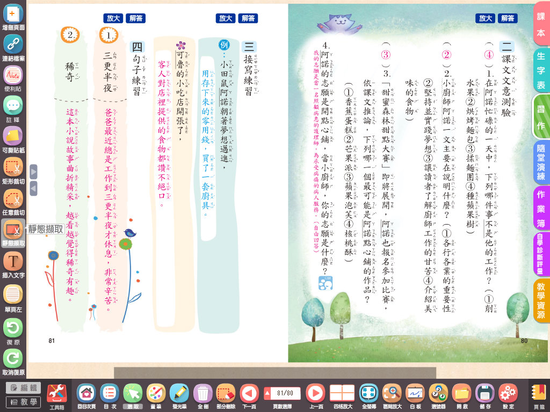Click the blue 例 example badge
Screen dimensions: 550x412
(x=224, y=45)
